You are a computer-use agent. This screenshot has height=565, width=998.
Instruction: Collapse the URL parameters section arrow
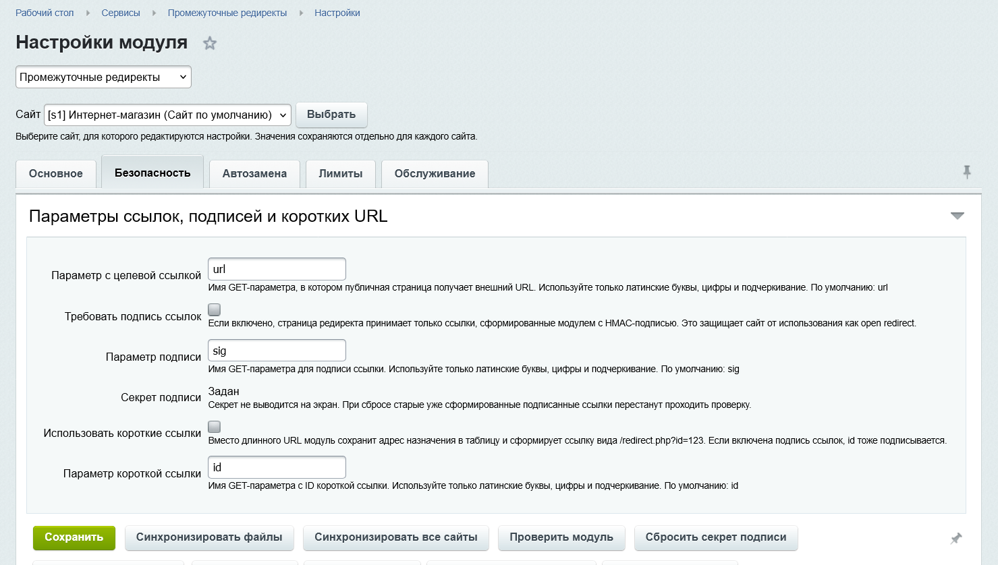pos(958,216)
